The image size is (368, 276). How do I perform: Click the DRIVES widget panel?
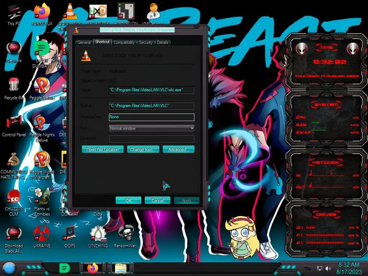click(x=326, y=229)
